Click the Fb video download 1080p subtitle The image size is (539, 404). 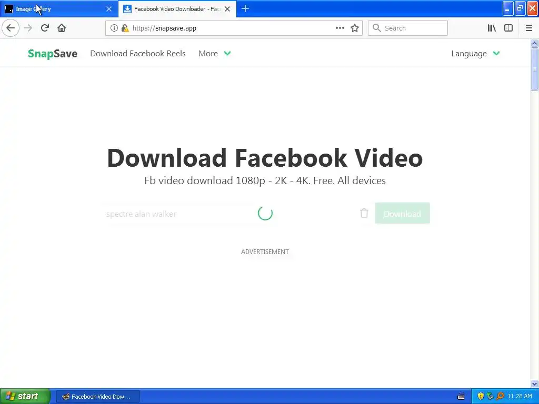(265, 181)
